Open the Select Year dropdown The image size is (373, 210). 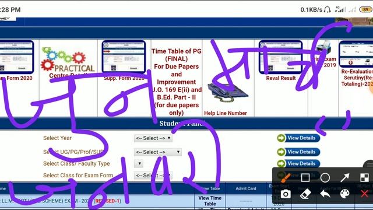coord(153,138)
